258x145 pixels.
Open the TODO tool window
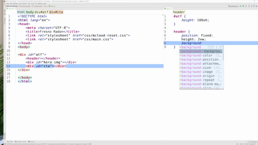tap(10, 141)
